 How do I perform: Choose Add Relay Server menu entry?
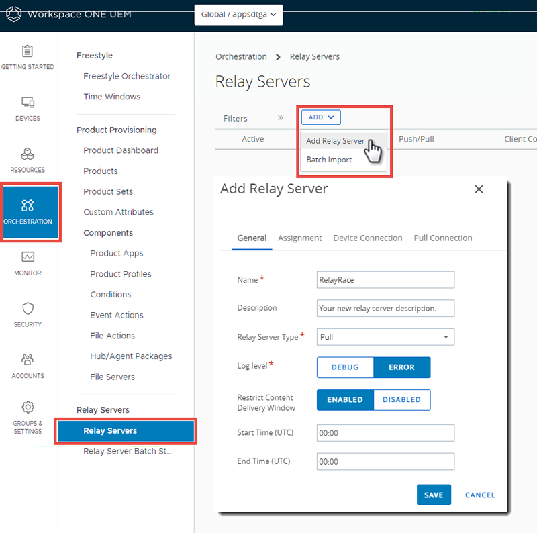tap(335, 141)
